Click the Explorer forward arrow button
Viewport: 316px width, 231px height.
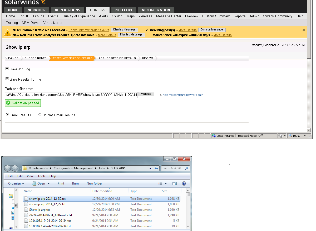15,168
